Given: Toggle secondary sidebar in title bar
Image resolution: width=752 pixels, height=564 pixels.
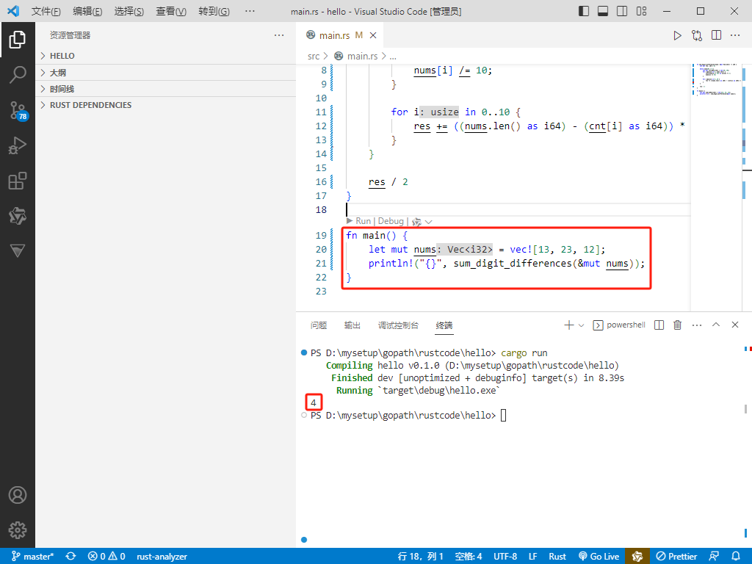Looking at the screenshot, I should click(621, 11).
